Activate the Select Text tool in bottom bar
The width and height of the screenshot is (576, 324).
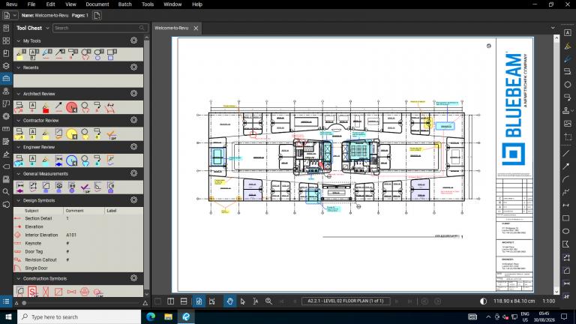(256, 301)
